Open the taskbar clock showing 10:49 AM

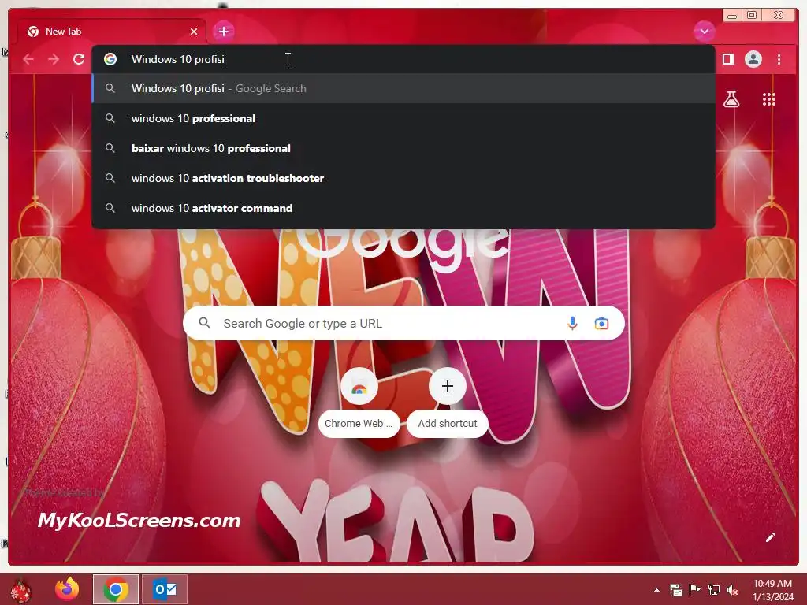tap(773, 590)
